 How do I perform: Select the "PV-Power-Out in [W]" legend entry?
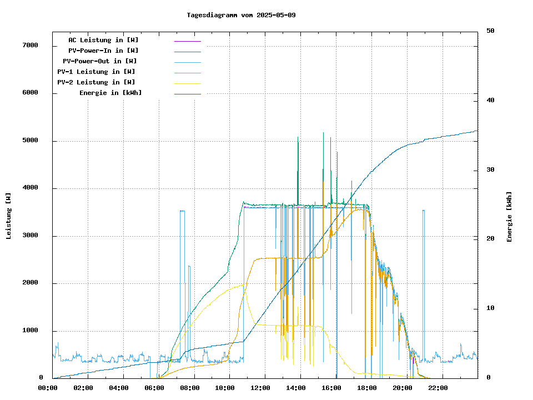100,61
